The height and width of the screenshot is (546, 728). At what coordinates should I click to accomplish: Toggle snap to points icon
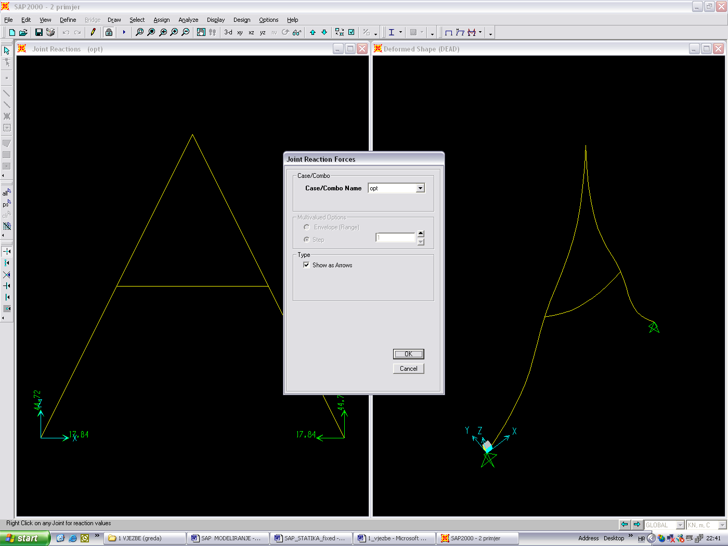7,251
